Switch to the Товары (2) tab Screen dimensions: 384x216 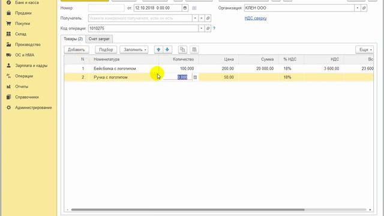click(x=73, y=39)
